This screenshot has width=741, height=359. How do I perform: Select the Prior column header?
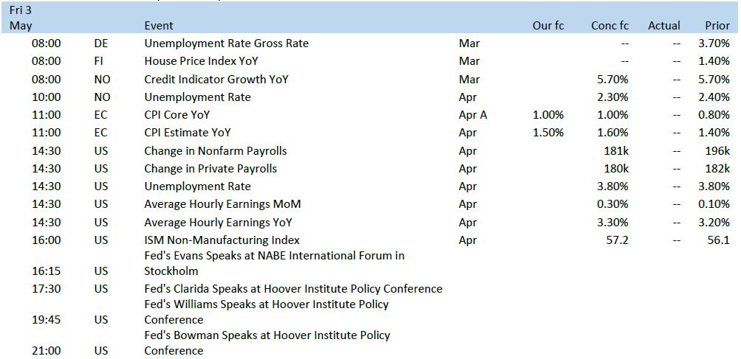[x=717, y=26]
